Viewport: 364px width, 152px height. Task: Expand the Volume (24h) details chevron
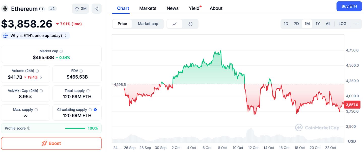41,77
